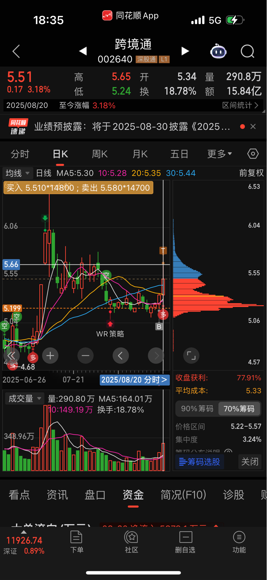This screenshot has height=580, width=267.
Task: Tap 删自选 remove from watchlist
Action: pos(185,542)
